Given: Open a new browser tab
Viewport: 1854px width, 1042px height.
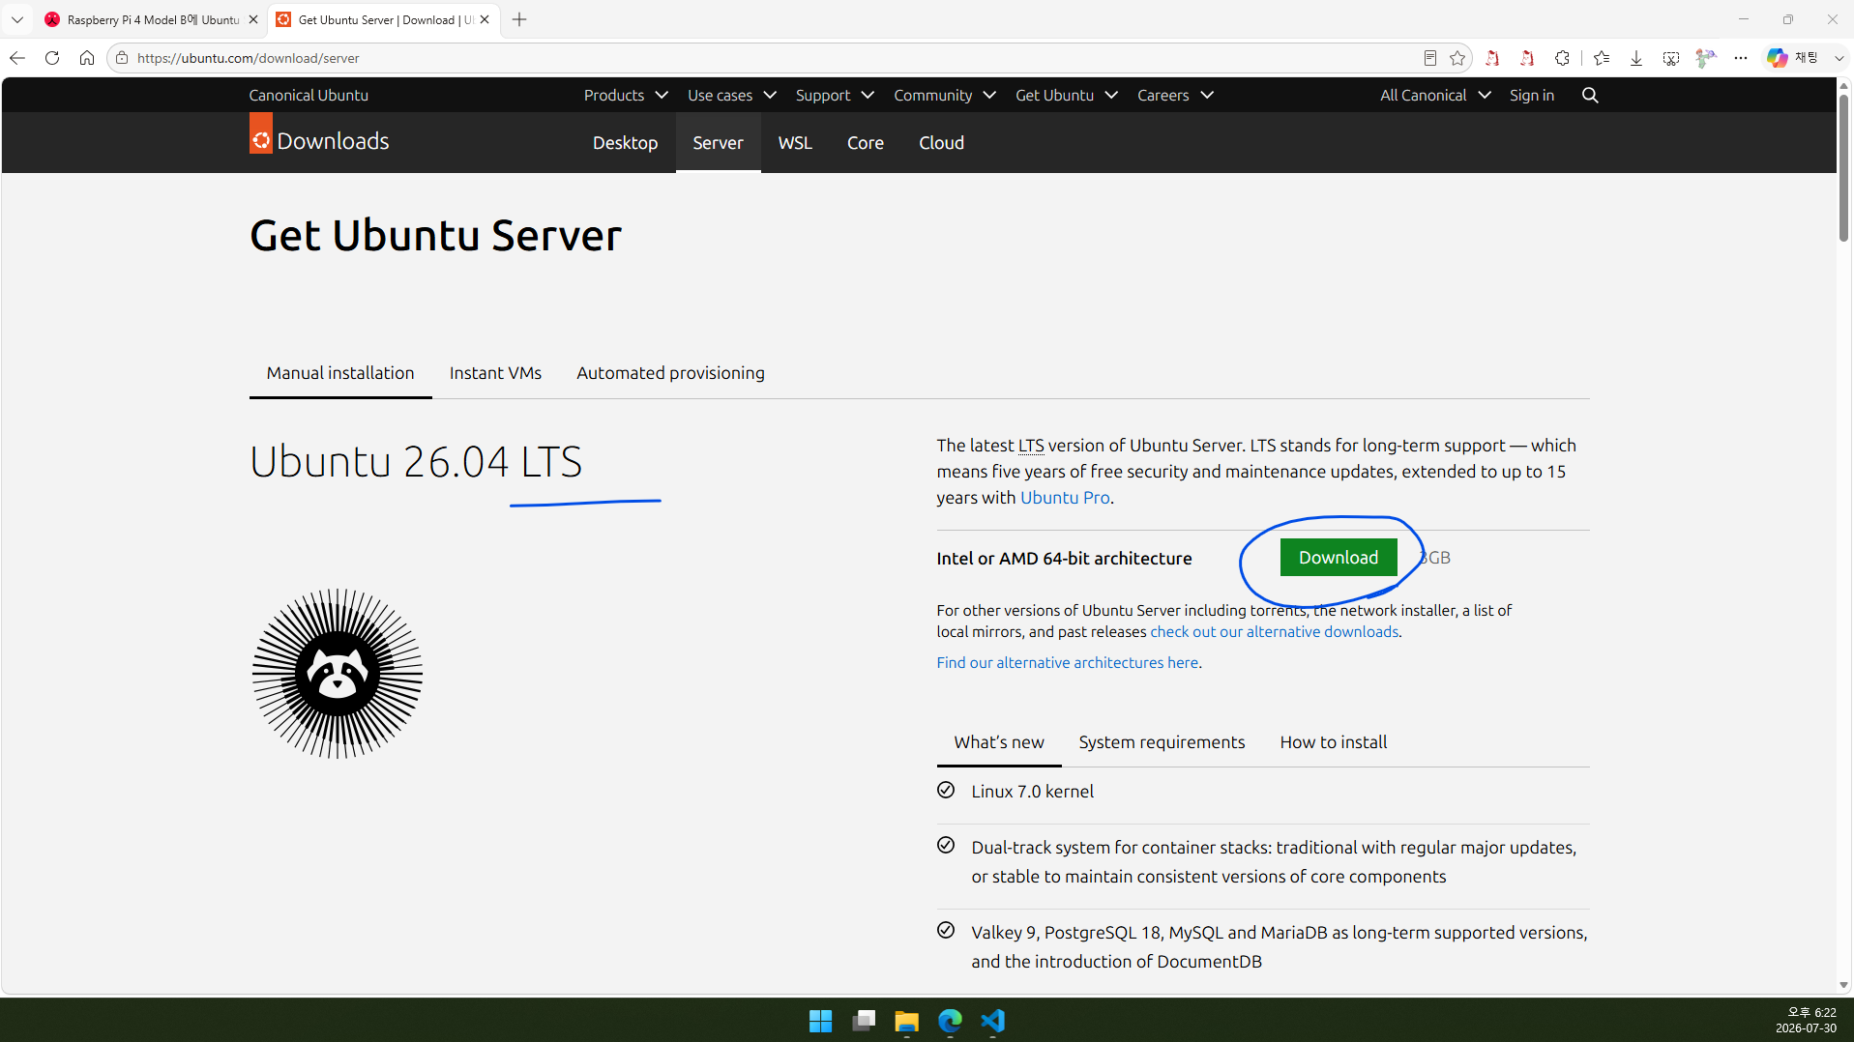Looking at the screenshot, I should point(519,19).
